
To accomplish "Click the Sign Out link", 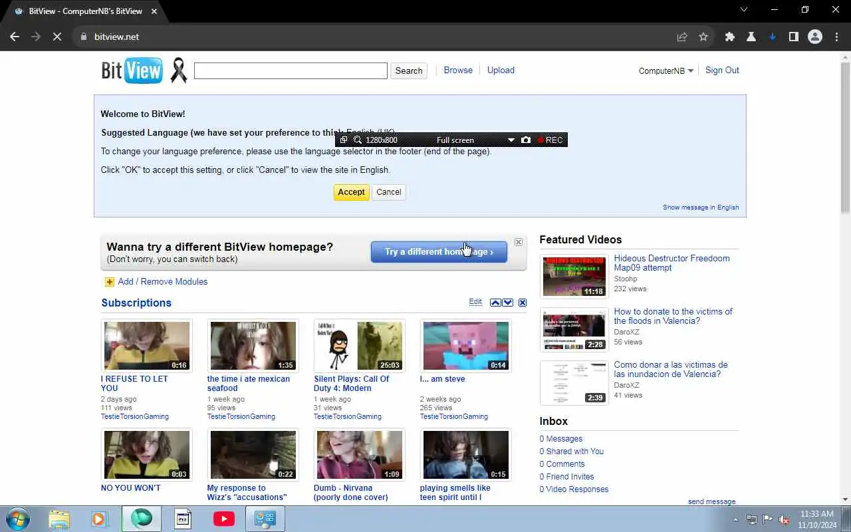I will [722, 70].
